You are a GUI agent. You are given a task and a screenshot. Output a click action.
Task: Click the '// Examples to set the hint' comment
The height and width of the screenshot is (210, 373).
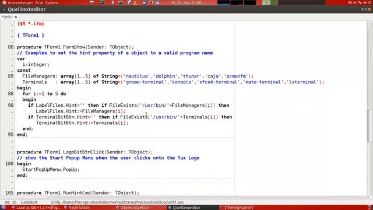(115, 53)
